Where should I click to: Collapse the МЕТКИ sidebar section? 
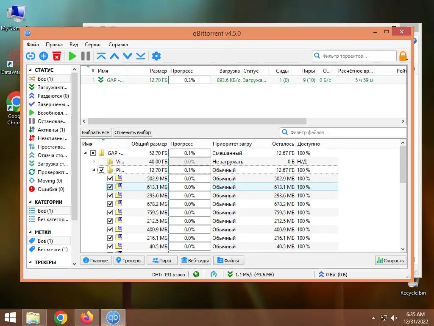[x=31, y=232]
